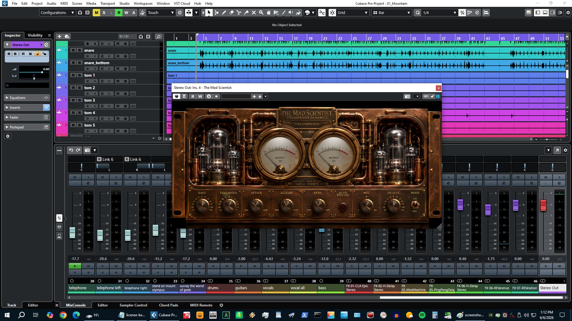Select the Draw pencil tool
Image resolution: width=572 pixels, height=321 pixels.
click(224, 12)
